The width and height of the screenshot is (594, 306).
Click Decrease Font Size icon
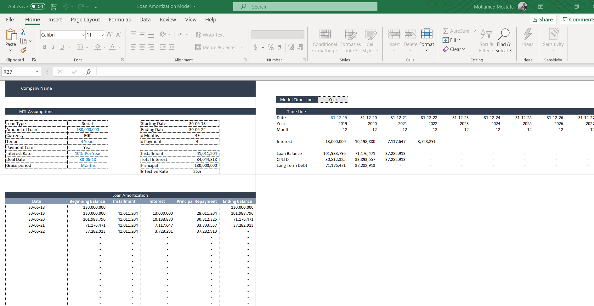tap(119, 34)
